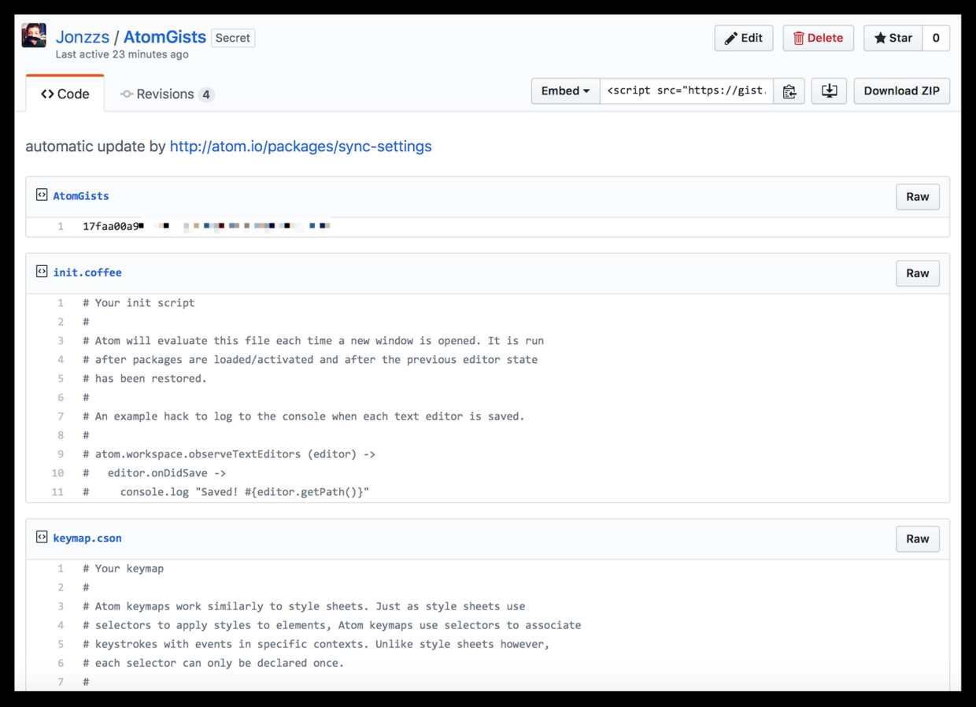
Task: Click the embed script URL field
Action: click(686, 91)
